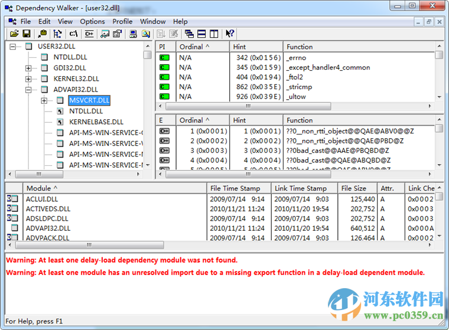Screen dimensions: 449x330
Task: Sort module list by File Size header
Action: pos(357,188)
